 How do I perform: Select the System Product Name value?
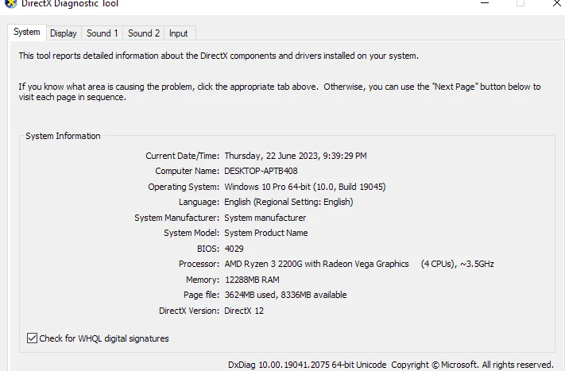tap(266, 233)
